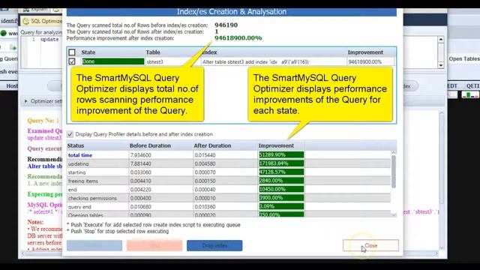Click Query No: 1 text in background
The width and height of the screenshot is (480, 270).
coord(43,121)
